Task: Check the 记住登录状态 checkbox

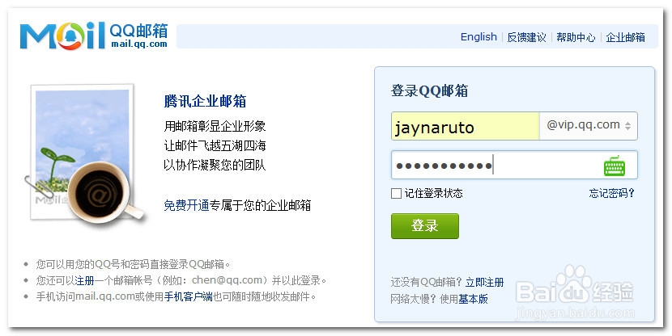Action: [x=396, y=194]
